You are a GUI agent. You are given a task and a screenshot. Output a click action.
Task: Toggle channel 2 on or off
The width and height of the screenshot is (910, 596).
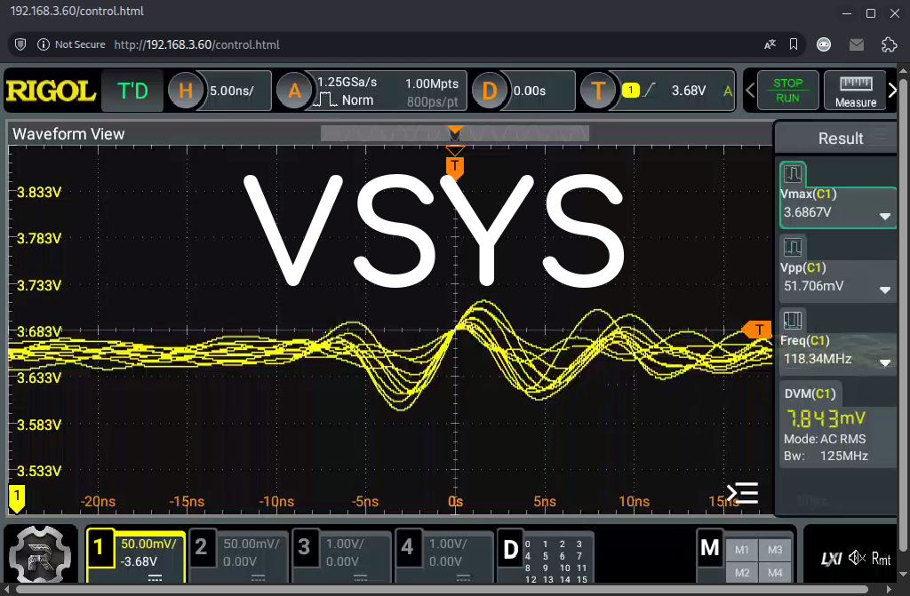coord(202,547)
